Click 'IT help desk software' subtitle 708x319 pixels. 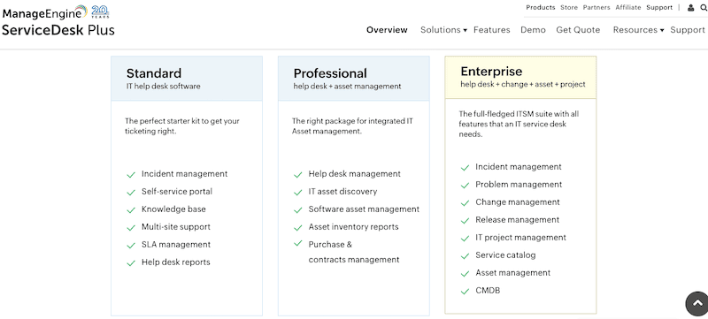163,86
